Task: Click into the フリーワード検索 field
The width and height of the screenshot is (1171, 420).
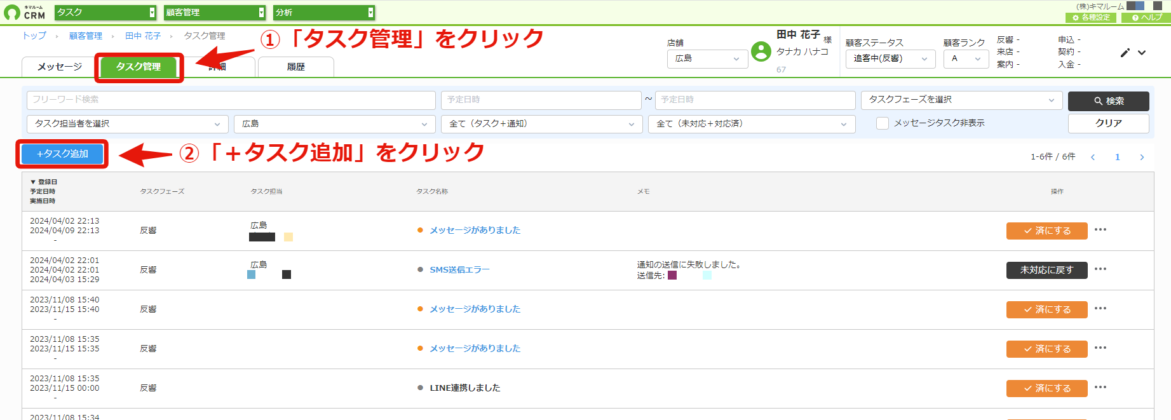Action: (x=231, y=100)
